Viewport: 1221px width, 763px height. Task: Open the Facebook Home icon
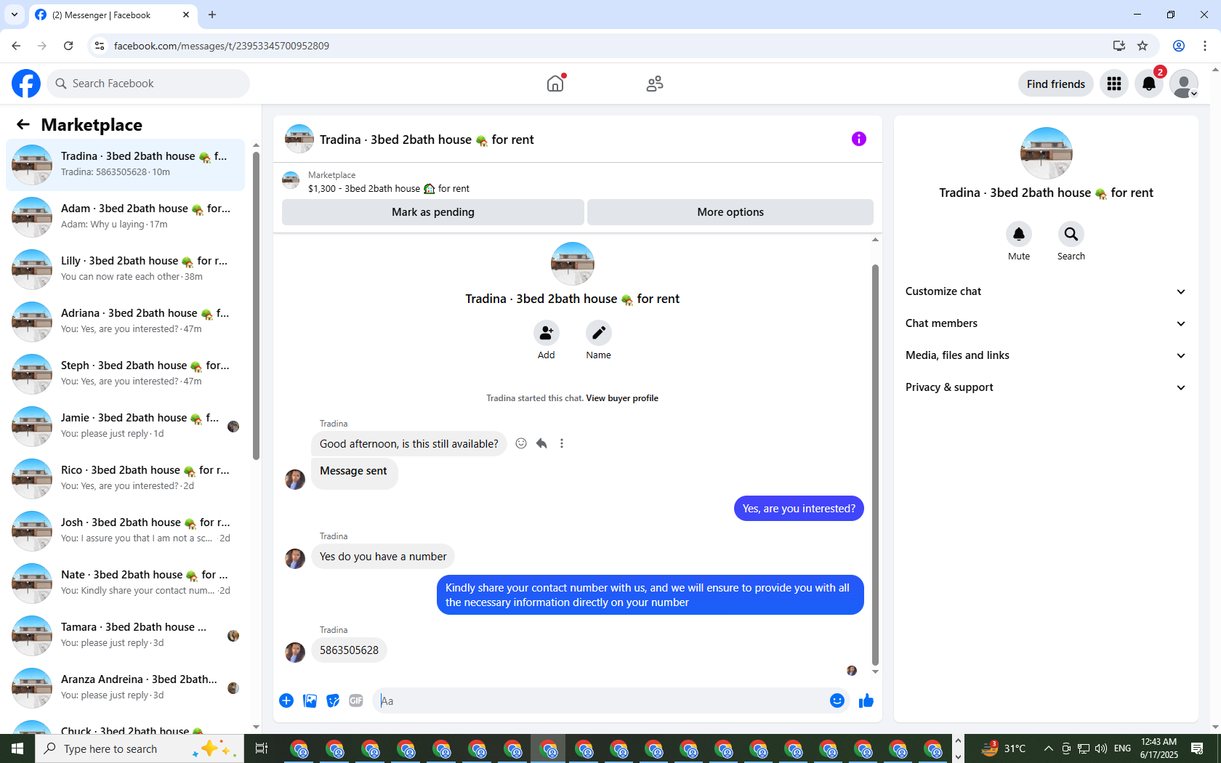(x=555, y=84)
